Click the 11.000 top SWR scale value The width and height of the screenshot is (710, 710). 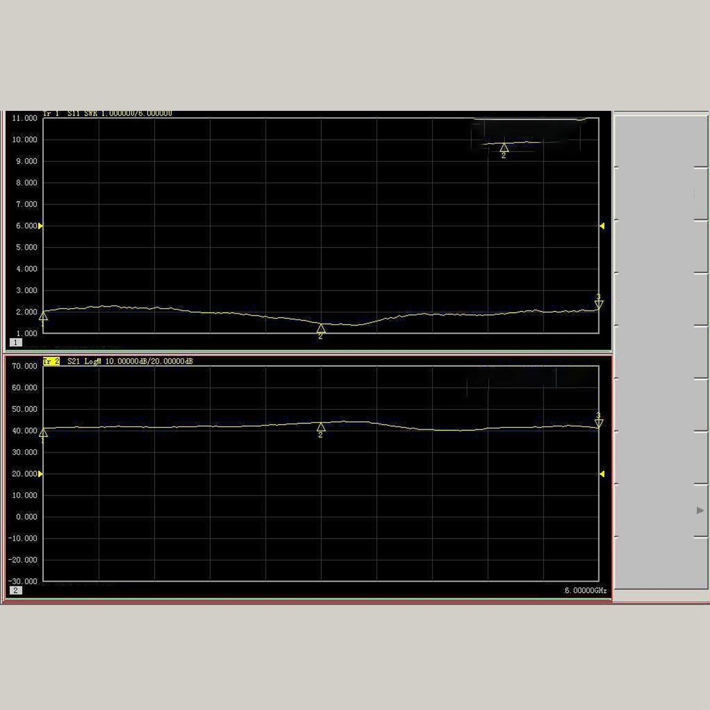pos(24,118)
